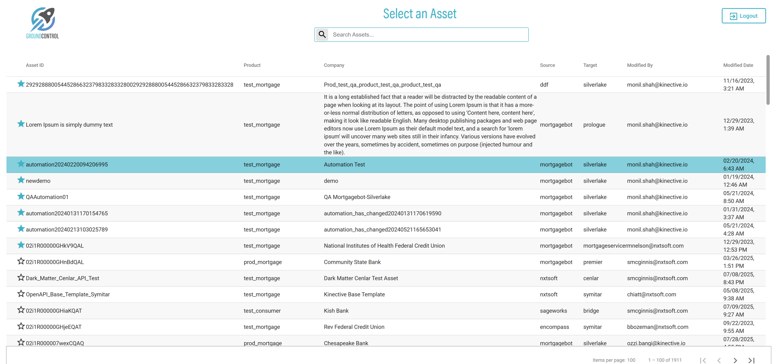Click the search magnifier icon
This screenshot has height=364, width=777.
click(x=322, y=35)
